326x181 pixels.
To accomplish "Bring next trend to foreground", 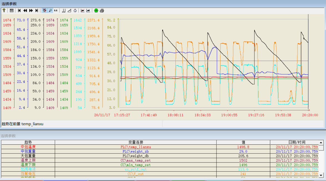I will click(x=88, y=10).
